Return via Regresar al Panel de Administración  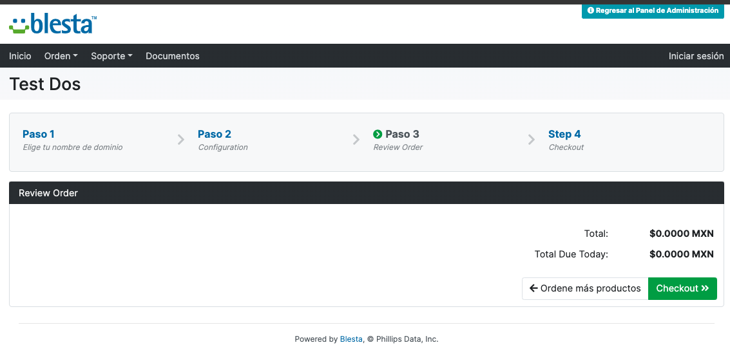pos(653,11)
